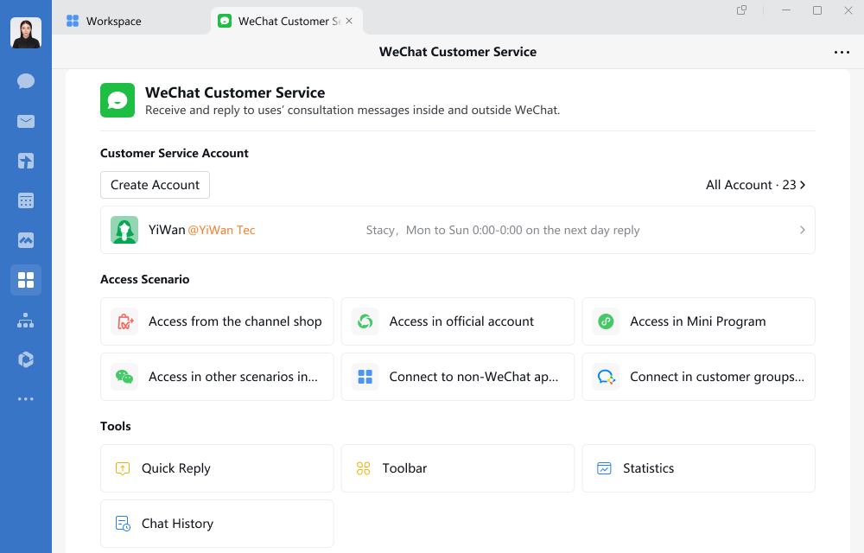Click the customer groups chat icon
Image resolution: width=864 pixels, height=553 pixels.
coord(607,377)
